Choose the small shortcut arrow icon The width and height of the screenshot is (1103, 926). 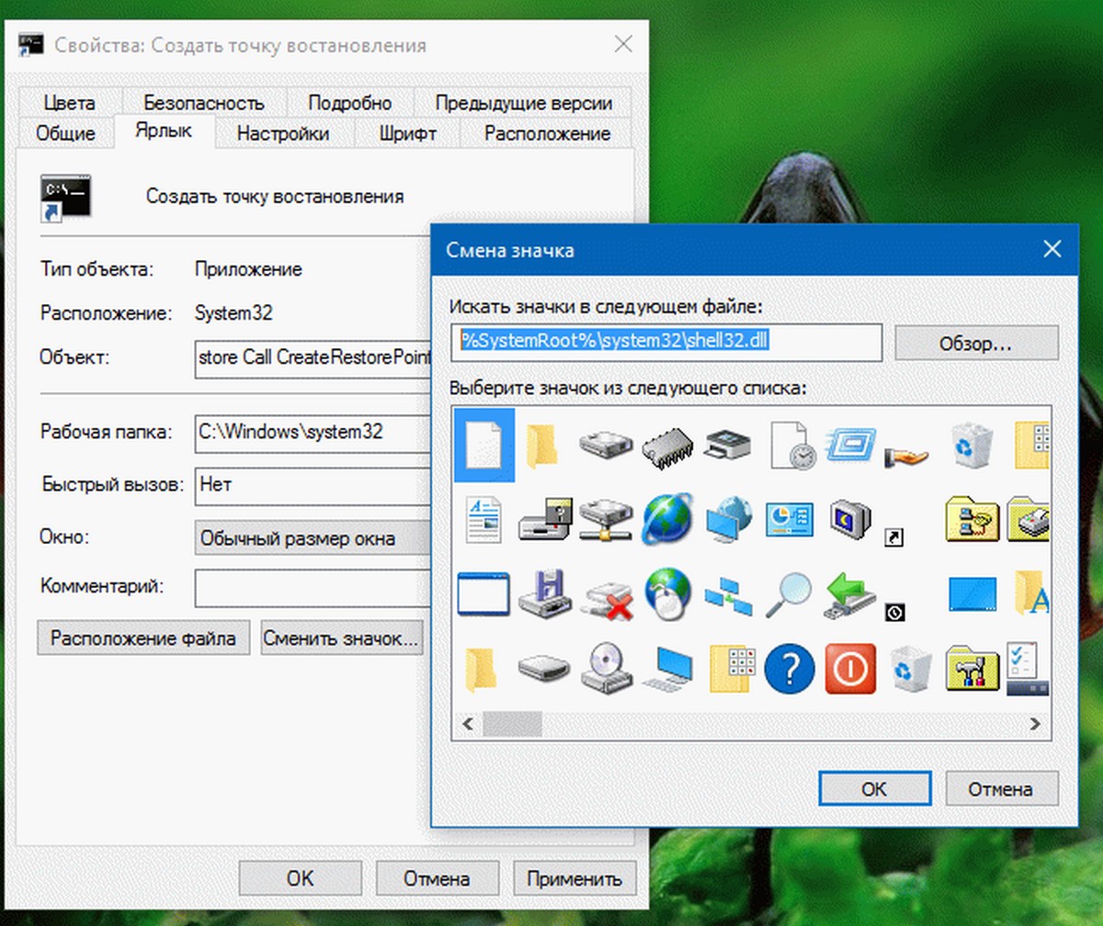point(893,538)
